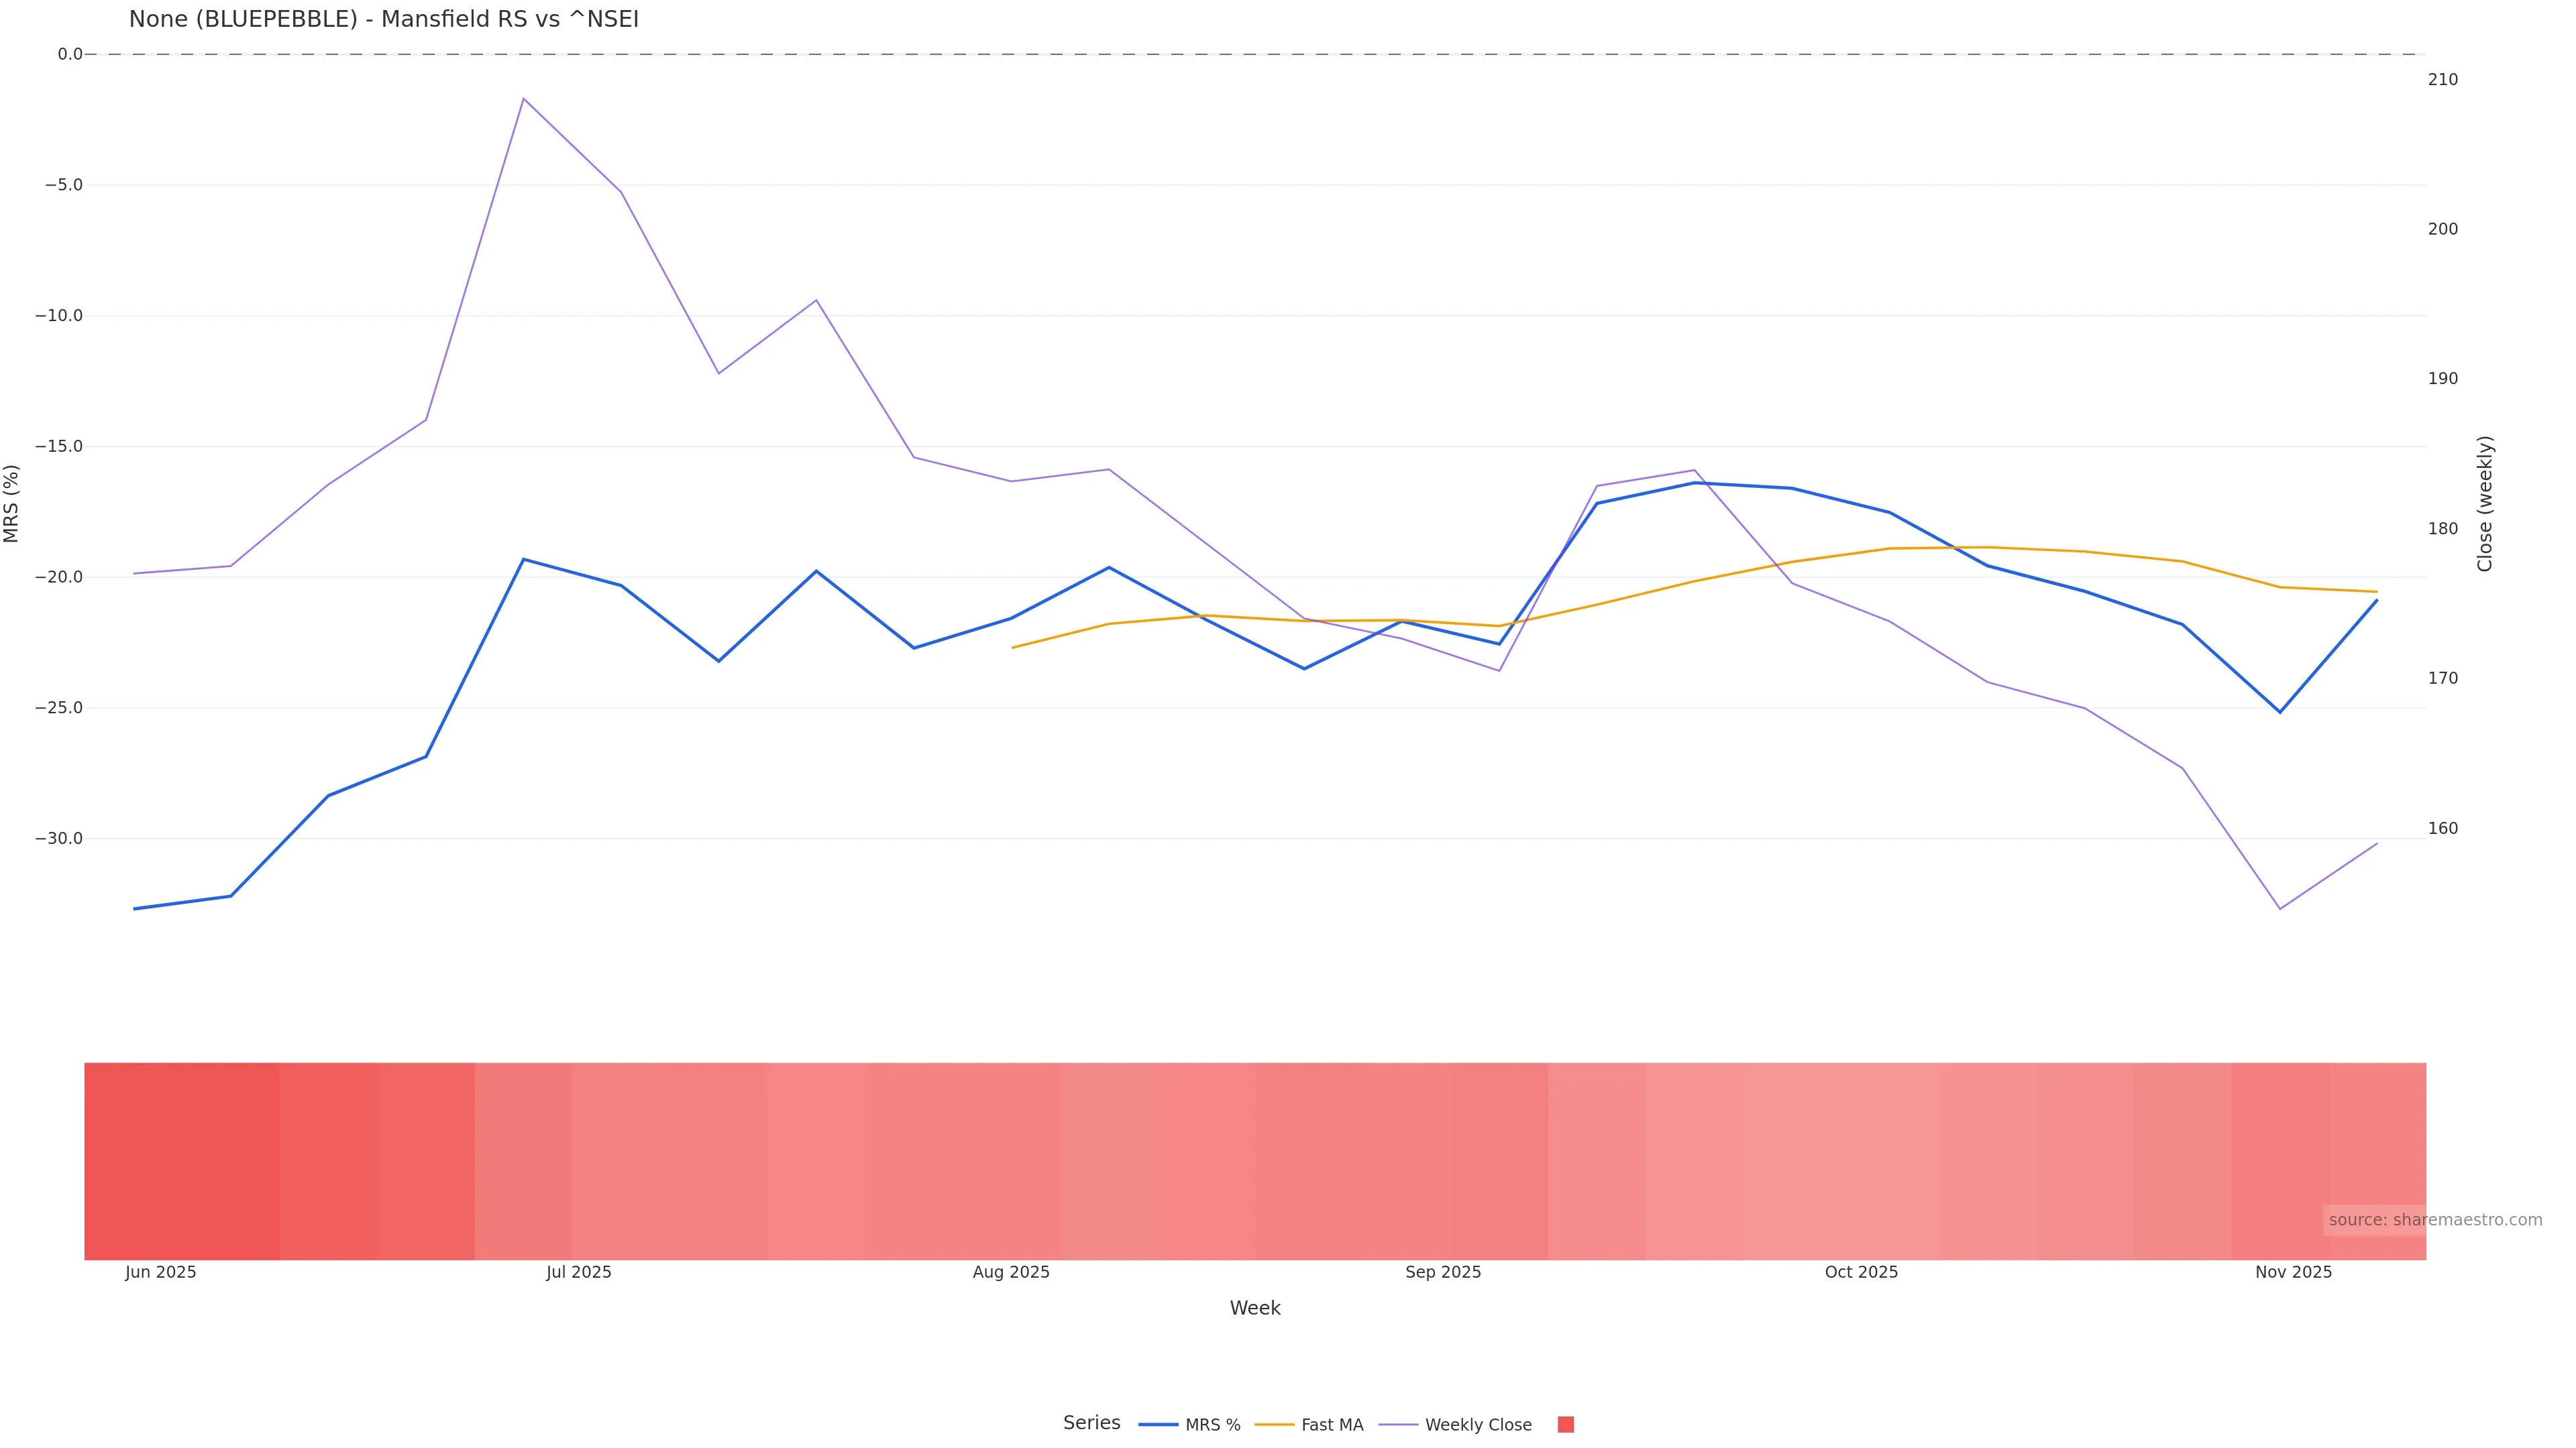The height and width of the screenshot is (1448, 2576).
Task: Select the Nov 2025 axis label
Action: 2293,1272
